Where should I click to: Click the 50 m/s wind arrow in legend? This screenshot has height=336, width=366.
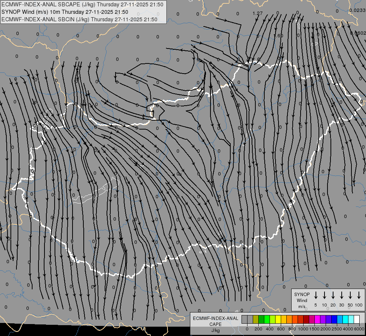pos(350,295)
